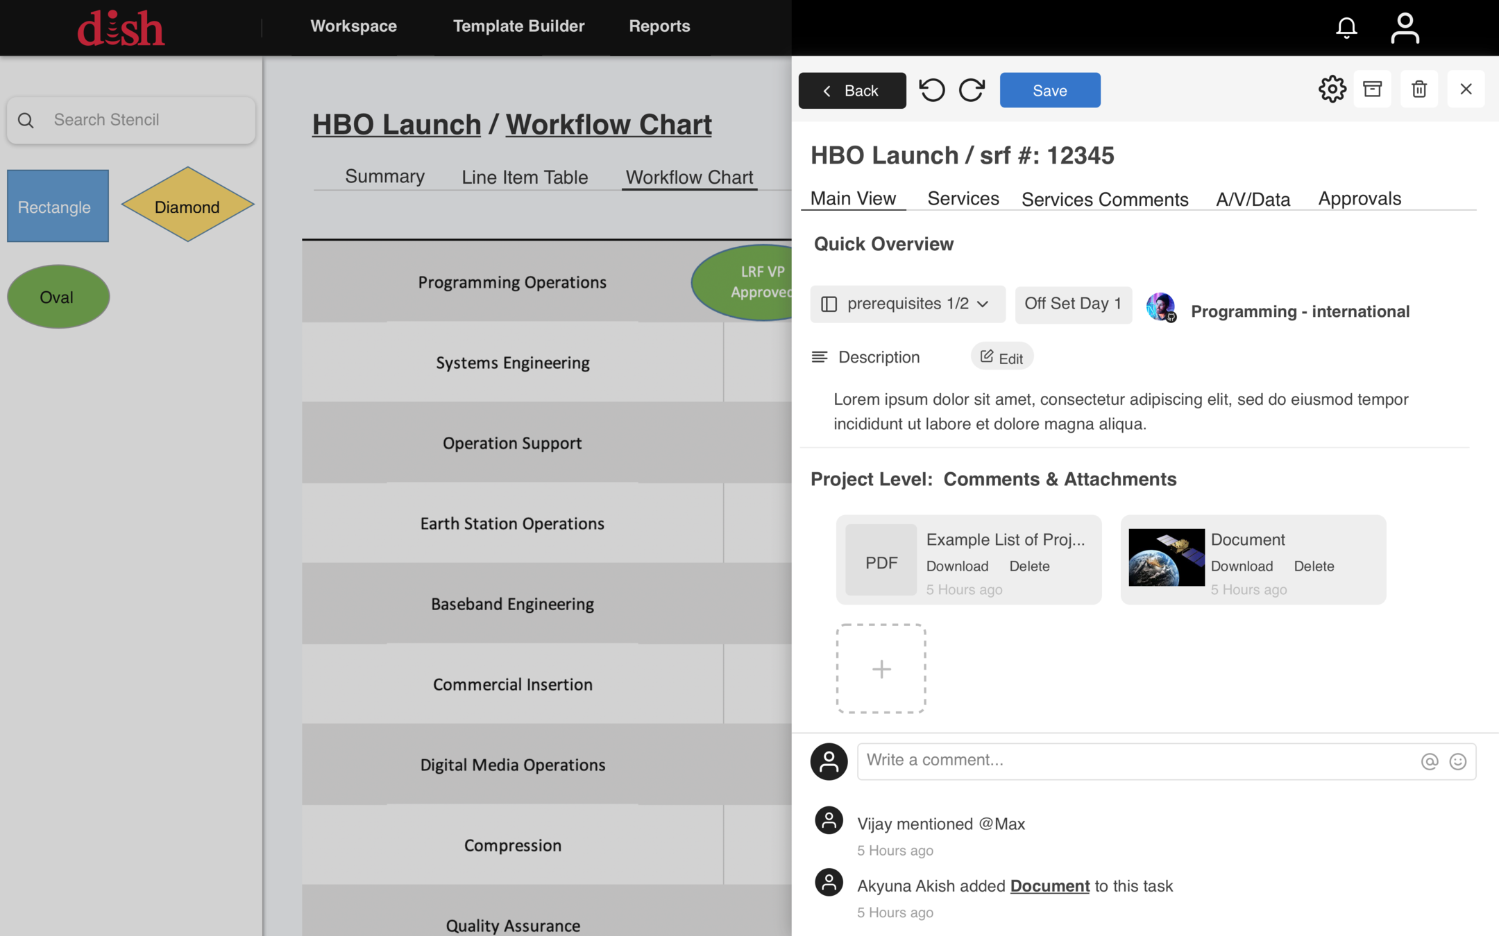
Task: Open user profile icon in header
Action: click(1405, 28)
